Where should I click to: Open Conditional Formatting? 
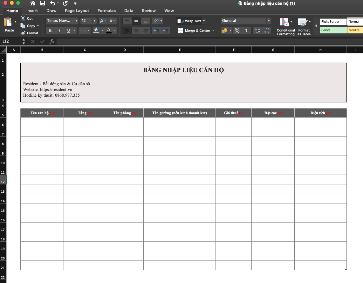tap(285, 27)
